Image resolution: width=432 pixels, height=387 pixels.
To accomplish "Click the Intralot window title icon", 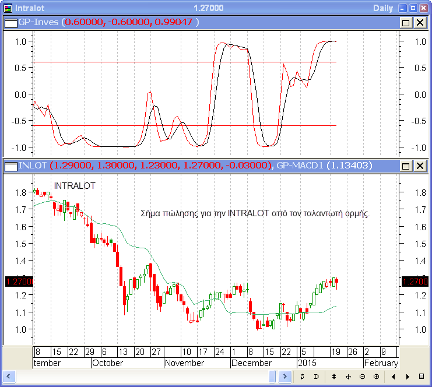I will (x=8, y=8).
